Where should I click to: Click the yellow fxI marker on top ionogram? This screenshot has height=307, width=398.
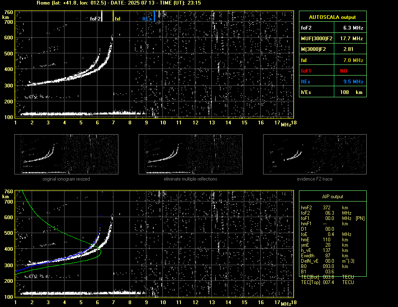[113, 16]
